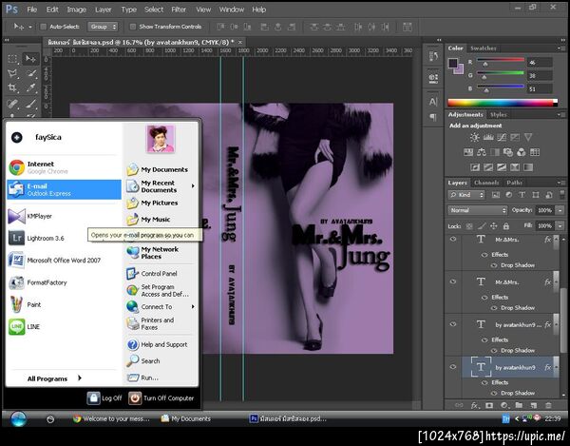
Task: Click Run... in Start menu
Action: 160,378
